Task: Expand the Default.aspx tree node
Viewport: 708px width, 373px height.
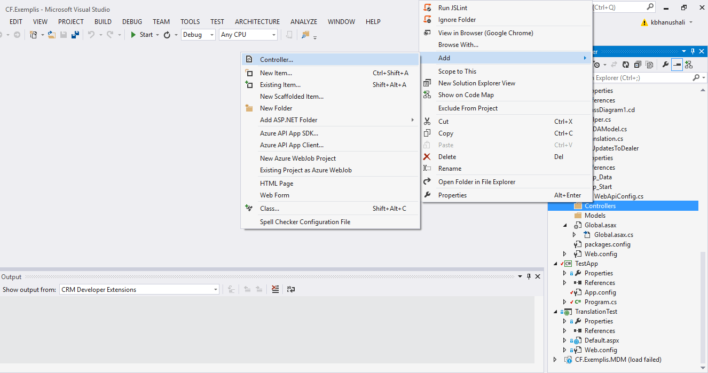Action: pyautogui.click(x=565, y=340)
